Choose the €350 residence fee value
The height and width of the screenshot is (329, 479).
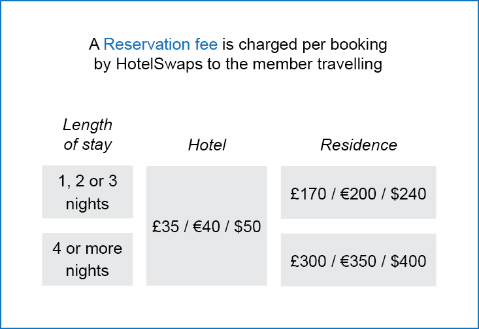tap(358, 261)
